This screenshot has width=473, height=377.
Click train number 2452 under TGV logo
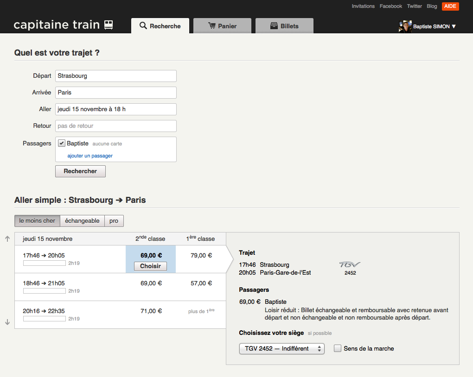coord(350,273)
